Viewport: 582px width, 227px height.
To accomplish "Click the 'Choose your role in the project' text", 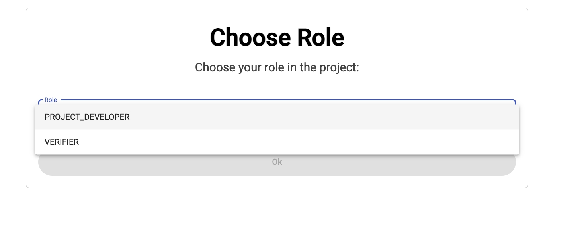I will pyautogui.click(x=277, y=67).
